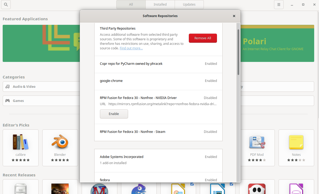Maximize the Software window
The height and width of the screenshot is (194, 319).
click(x=303, y=5)
